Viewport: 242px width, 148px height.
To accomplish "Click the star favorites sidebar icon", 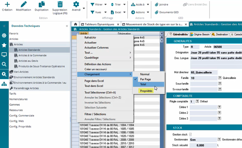I will (x=4, y=45).
